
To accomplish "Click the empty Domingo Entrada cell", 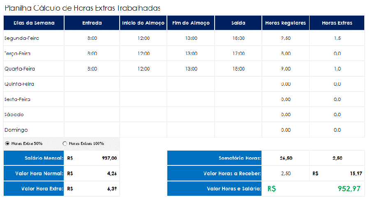I will 92,130.
